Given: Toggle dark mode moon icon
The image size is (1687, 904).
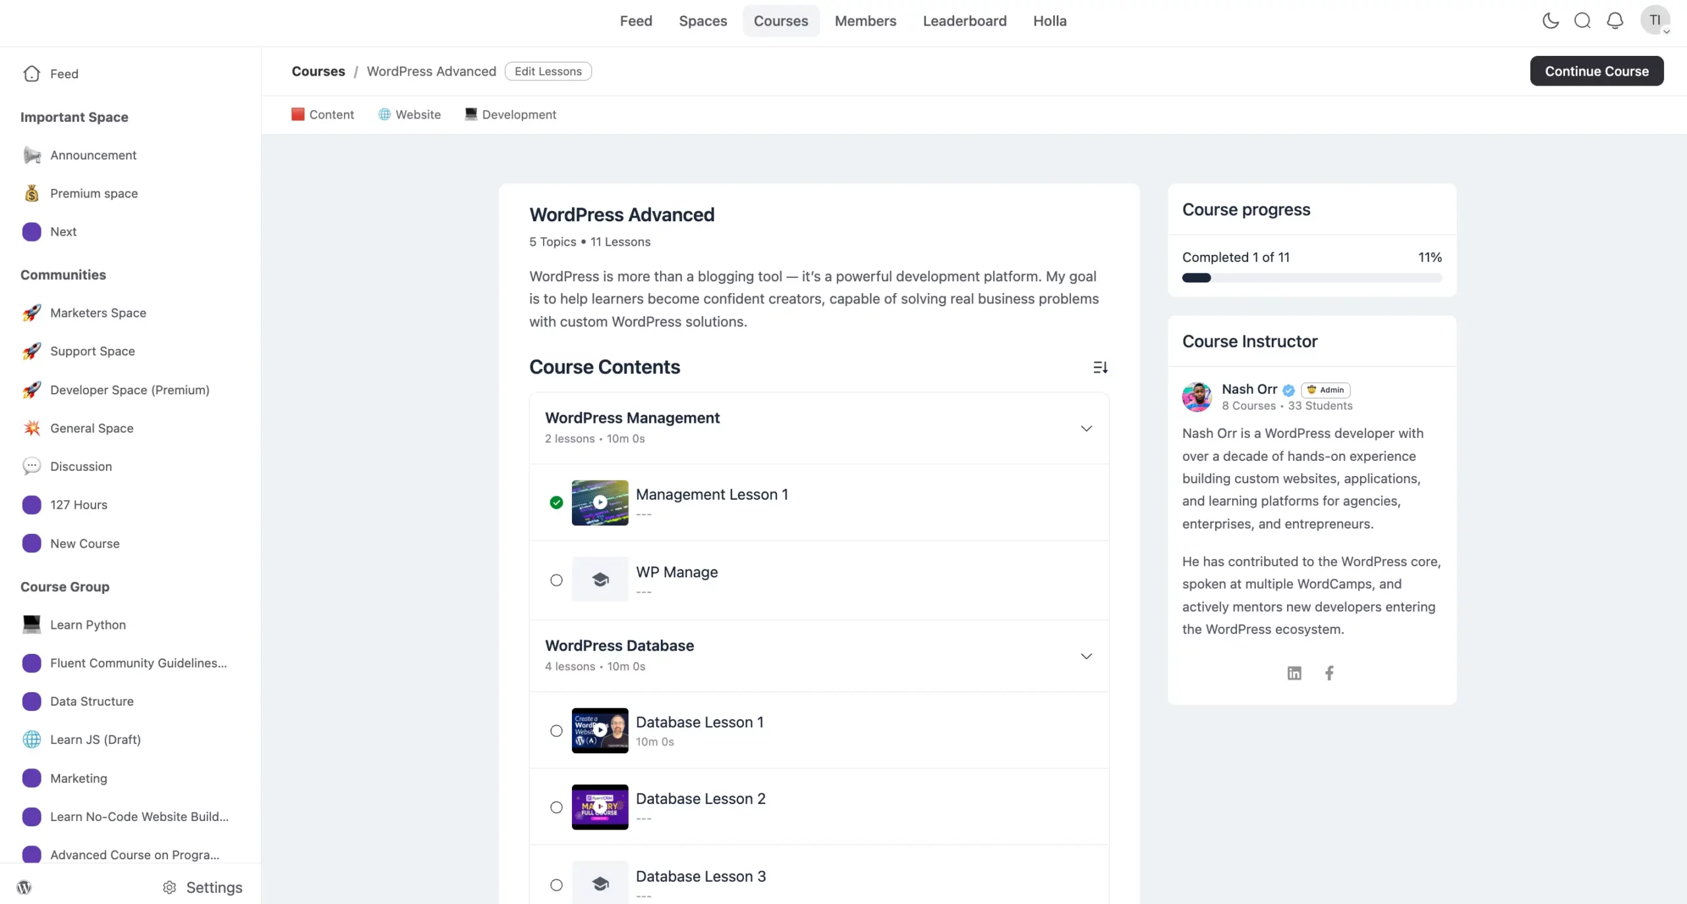Looking at the screenshot, I should (x=1551, y=20).
